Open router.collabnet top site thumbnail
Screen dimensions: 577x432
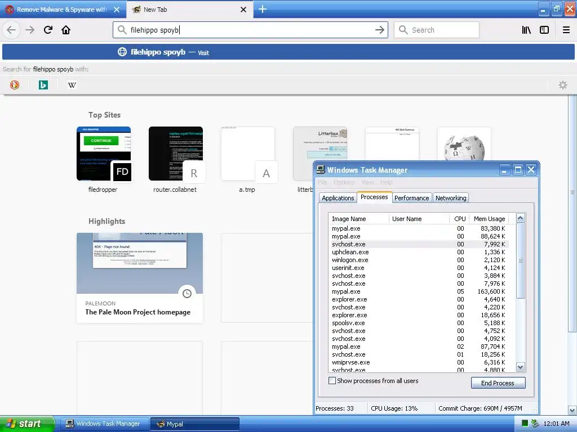point(176,154)
